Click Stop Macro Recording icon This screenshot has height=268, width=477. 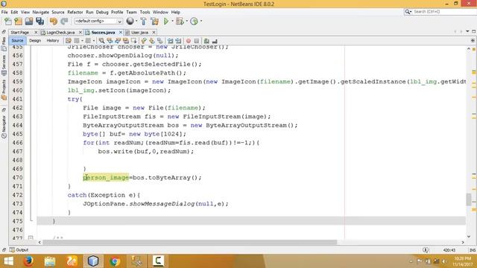197,41
